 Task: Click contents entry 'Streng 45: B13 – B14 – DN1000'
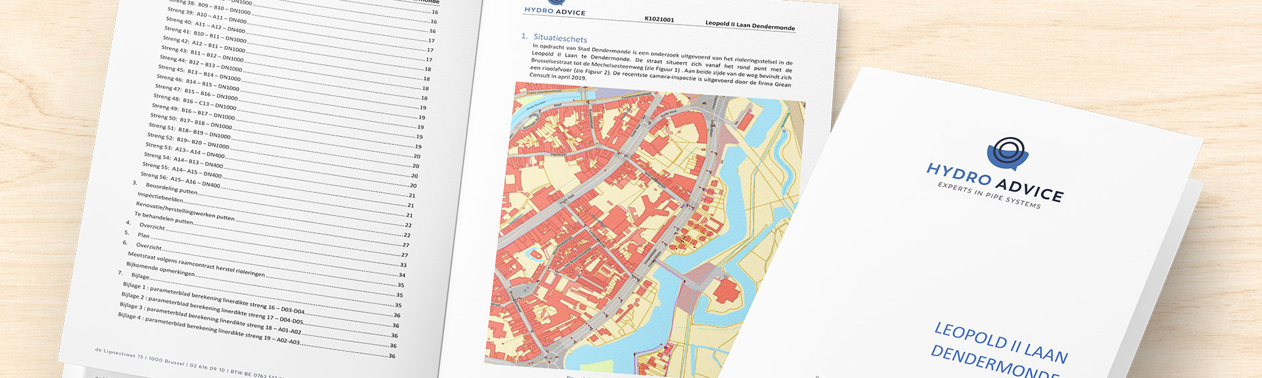coord(199,73)
